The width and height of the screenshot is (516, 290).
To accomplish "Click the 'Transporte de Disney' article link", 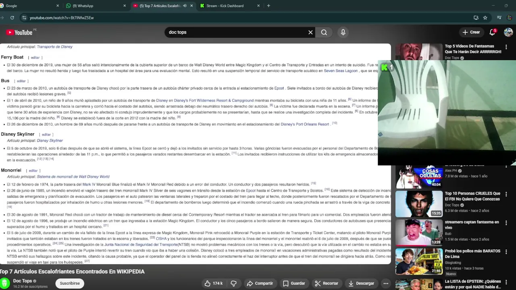I will coord(54,47).
